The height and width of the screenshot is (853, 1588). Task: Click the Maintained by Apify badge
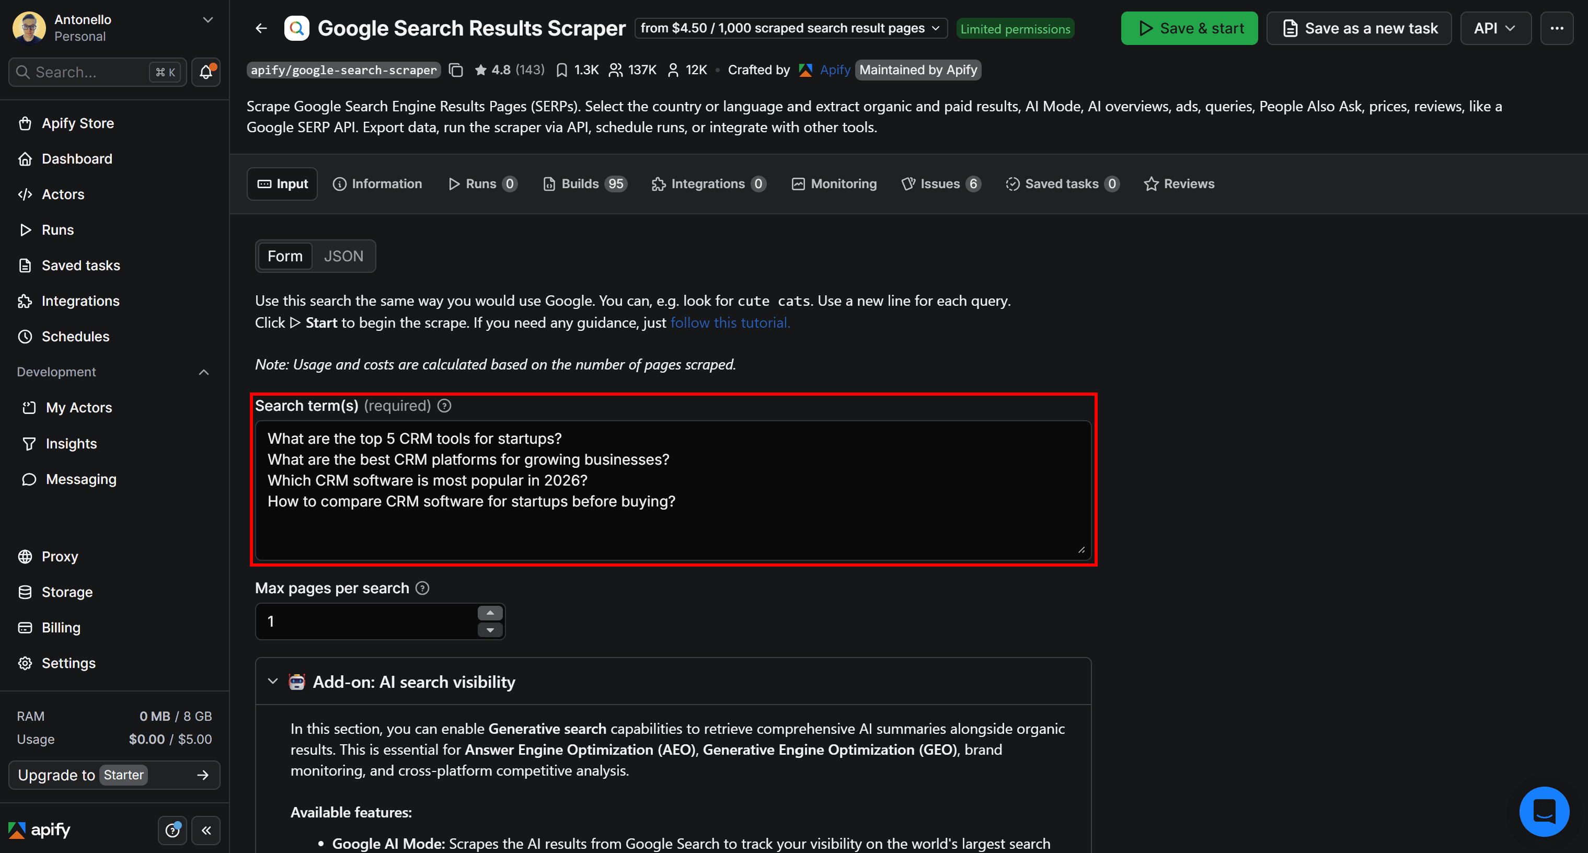(918, 70)
